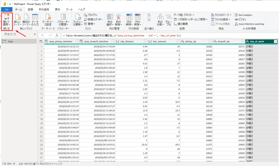Expand the データ型: テキスト dropdown
Screen dimensions: 279x166
tap(184, 15)
